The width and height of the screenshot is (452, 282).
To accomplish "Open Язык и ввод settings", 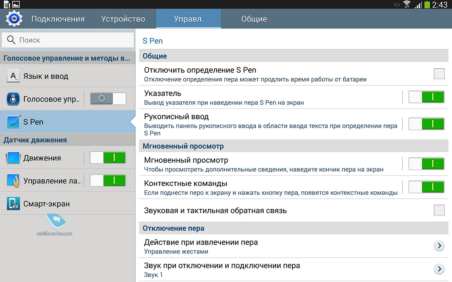I will pyautogui.click(x=68, y=76).
